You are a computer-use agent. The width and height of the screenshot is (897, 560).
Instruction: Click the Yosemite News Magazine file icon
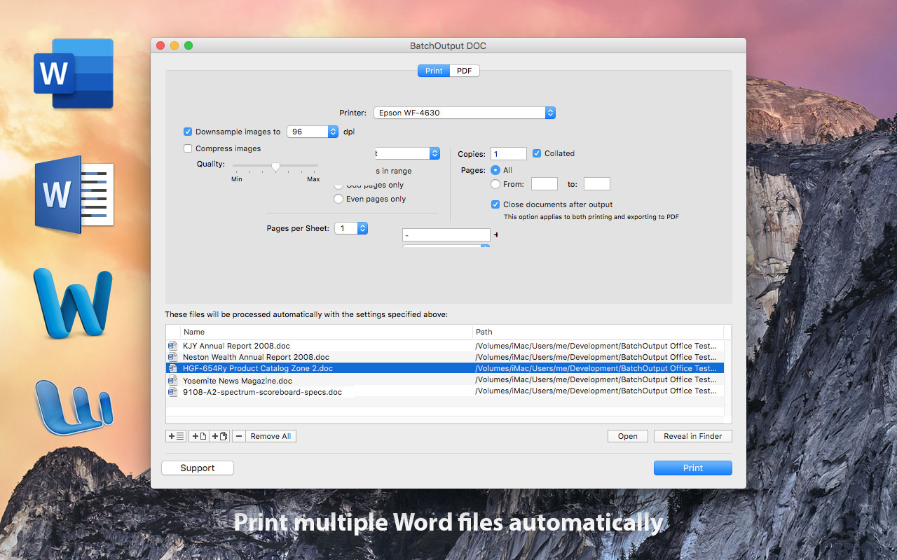[x=173, y=380]
